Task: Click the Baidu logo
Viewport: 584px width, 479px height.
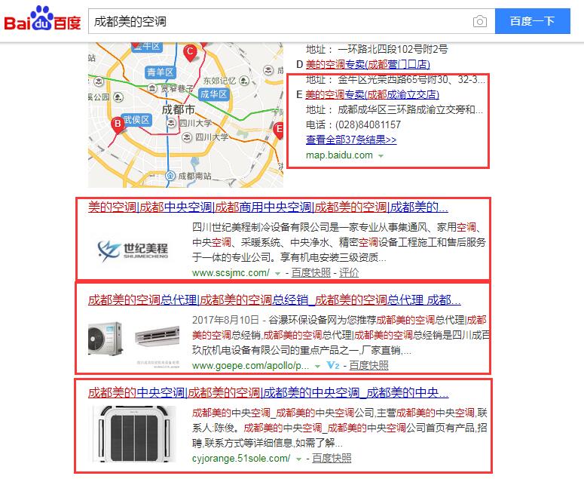Action: click(x=42, y=19)
